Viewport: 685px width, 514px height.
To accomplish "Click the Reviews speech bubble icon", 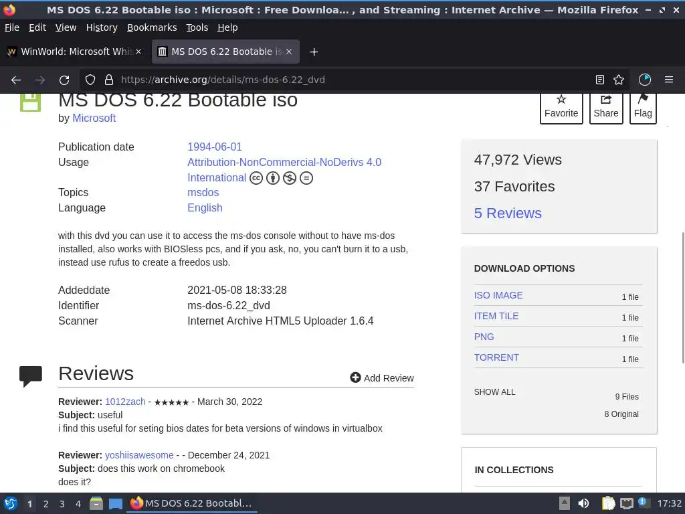I will (x=31, y=376).
